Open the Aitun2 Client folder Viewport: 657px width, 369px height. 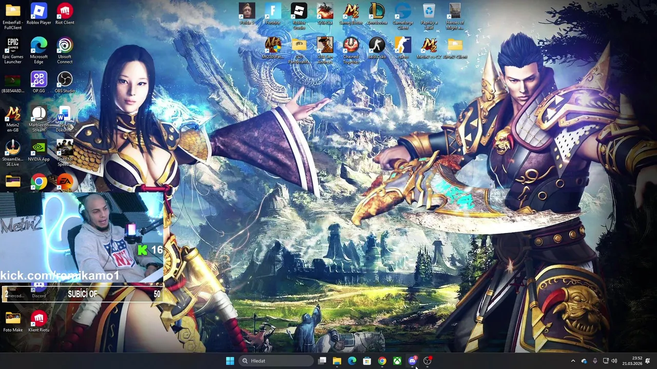point(455,48)
